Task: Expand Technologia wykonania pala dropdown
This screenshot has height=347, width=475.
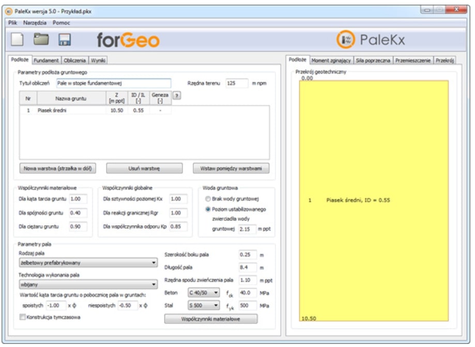Action: pos(87,284)
